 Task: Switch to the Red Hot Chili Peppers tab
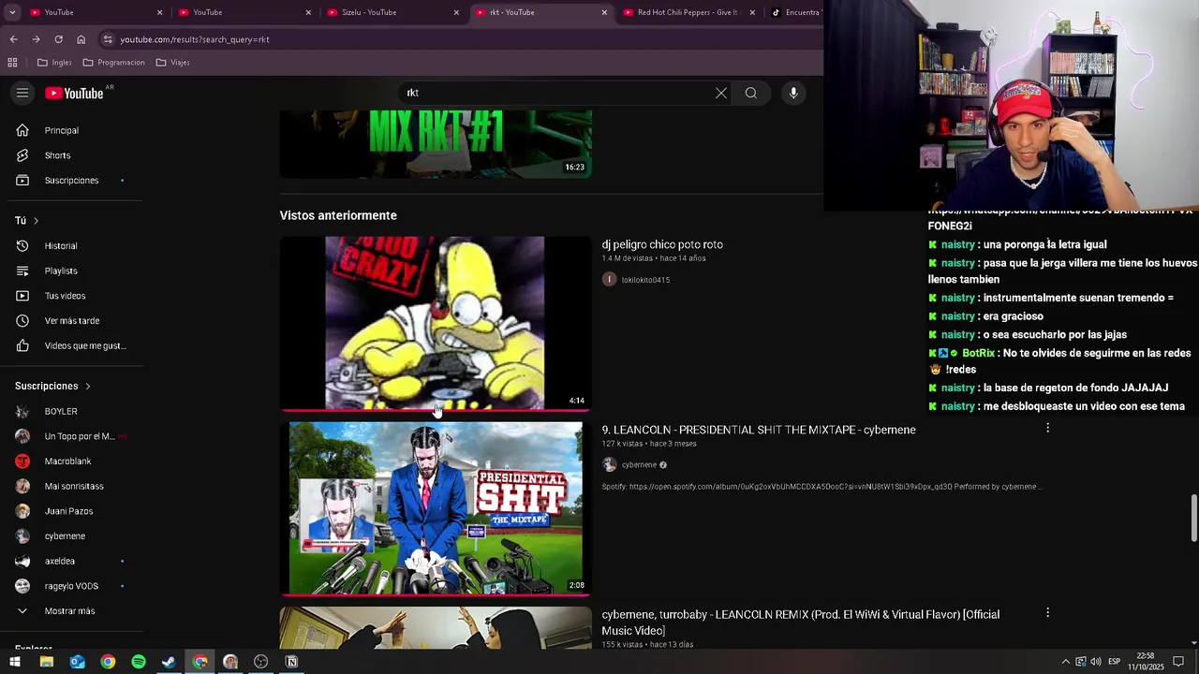click(689, 12)
